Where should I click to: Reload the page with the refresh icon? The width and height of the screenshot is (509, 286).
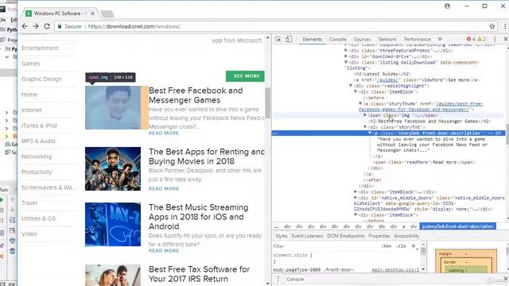click(x=47, y=26)
